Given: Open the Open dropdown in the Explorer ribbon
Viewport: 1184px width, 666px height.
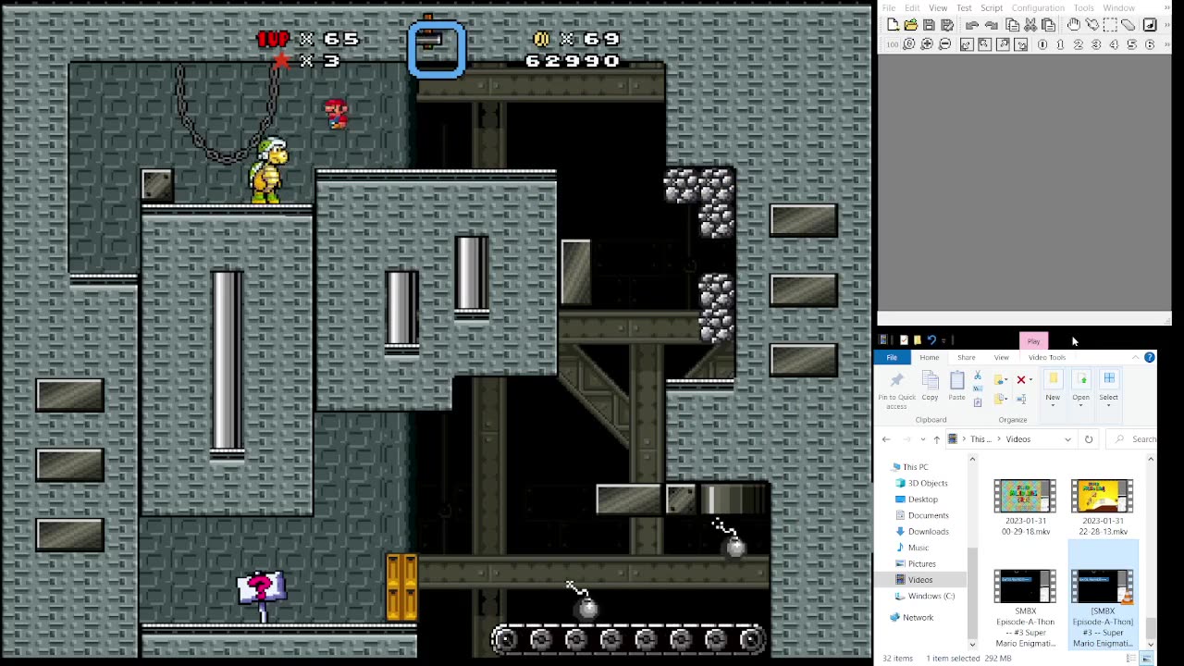Looking at the screenshot, I should pos(1080,389).
